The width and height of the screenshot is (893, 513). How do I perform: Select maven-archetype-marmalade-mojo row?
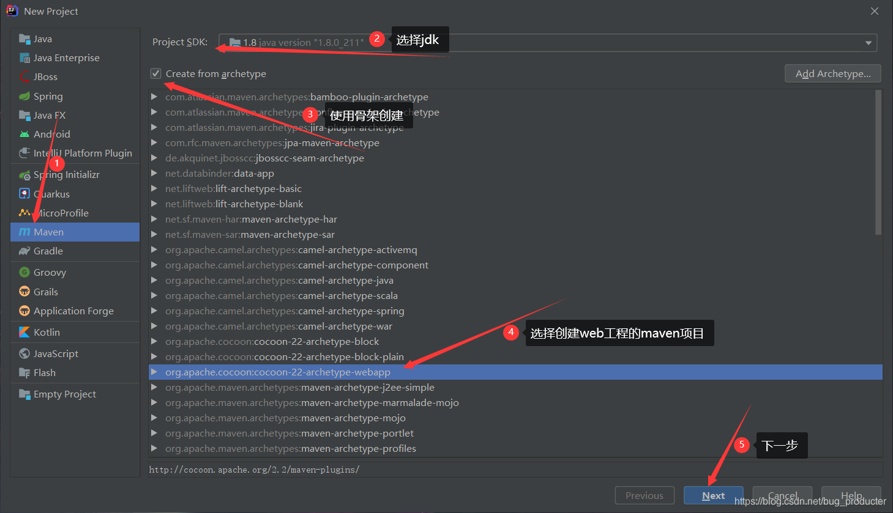point(515,402)
